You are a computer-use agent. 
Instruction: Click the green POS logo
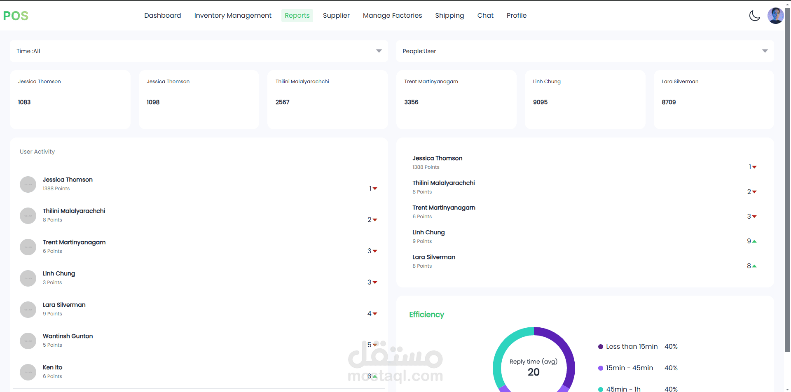pos(16,16)
